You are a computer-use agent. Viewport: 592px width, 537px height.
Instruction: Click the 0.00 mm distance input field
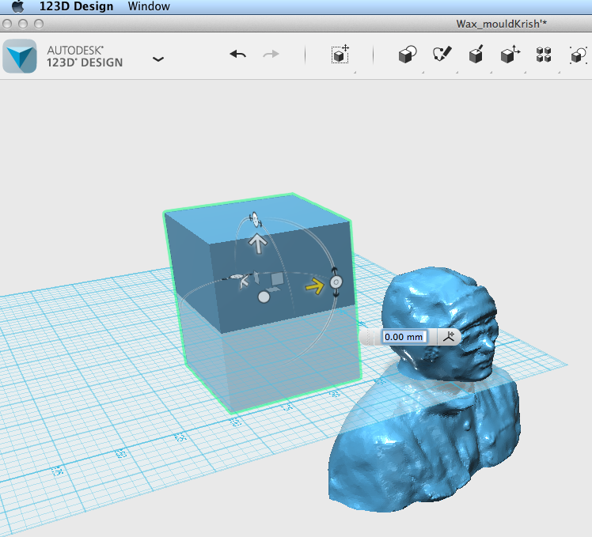(404, 337)
